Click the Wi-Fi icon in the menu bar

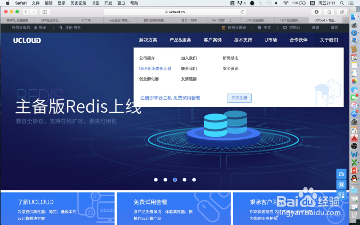(286, 3)
